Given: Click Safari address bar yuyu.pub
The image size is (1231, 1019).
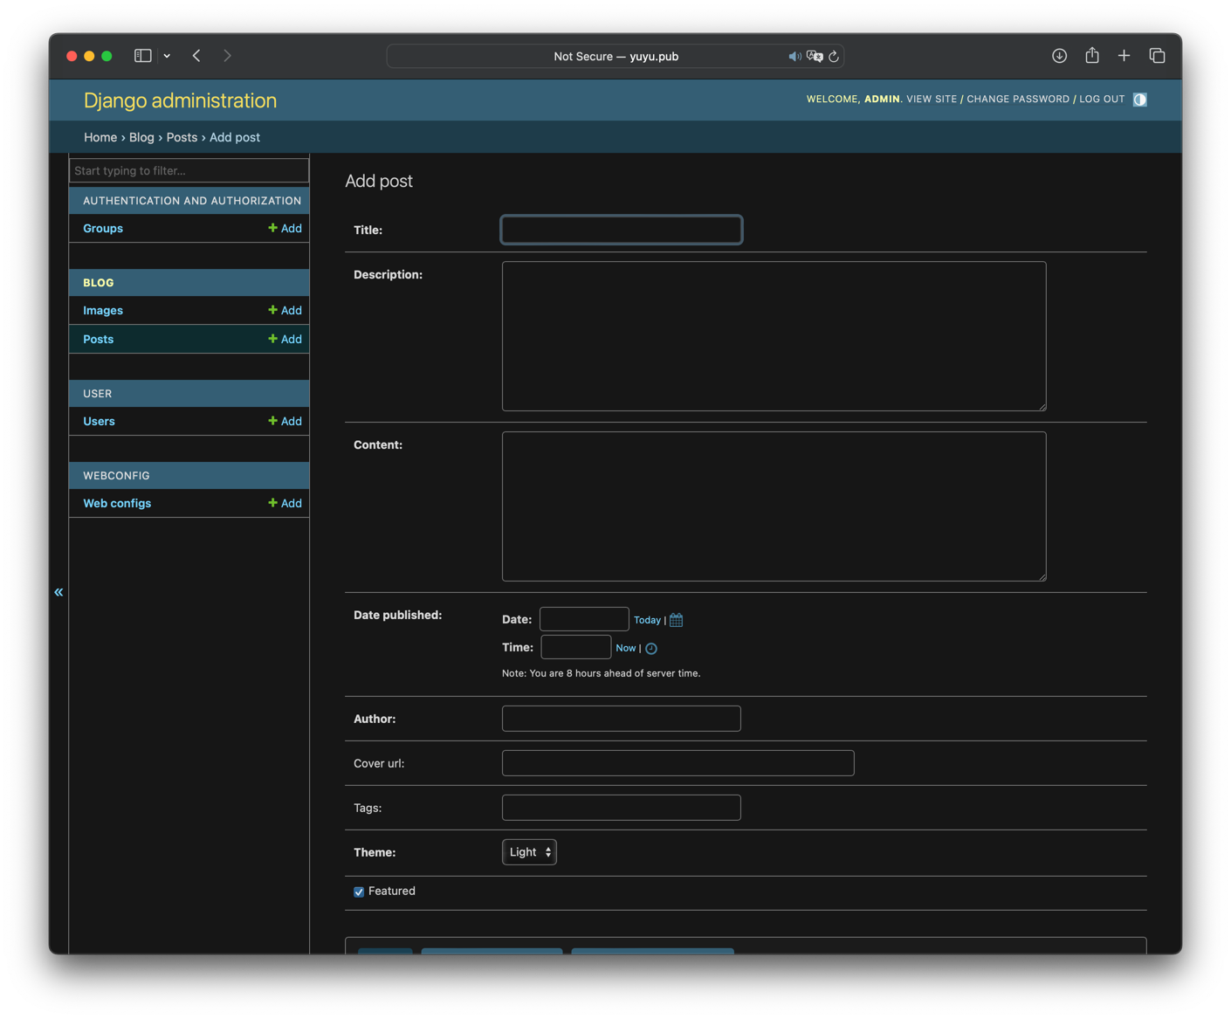Looking at the screenshot, I should (x=615, y=57).
